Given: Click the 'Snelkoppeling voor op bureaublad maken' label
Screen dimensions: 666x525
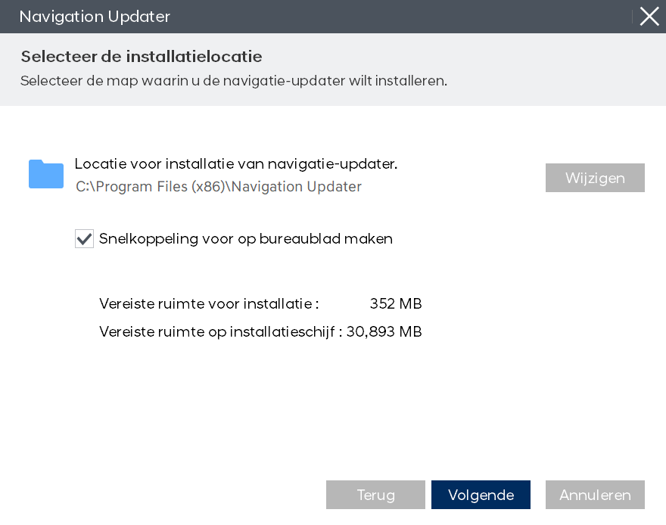Looking at the screenshot, I should 246,239.
